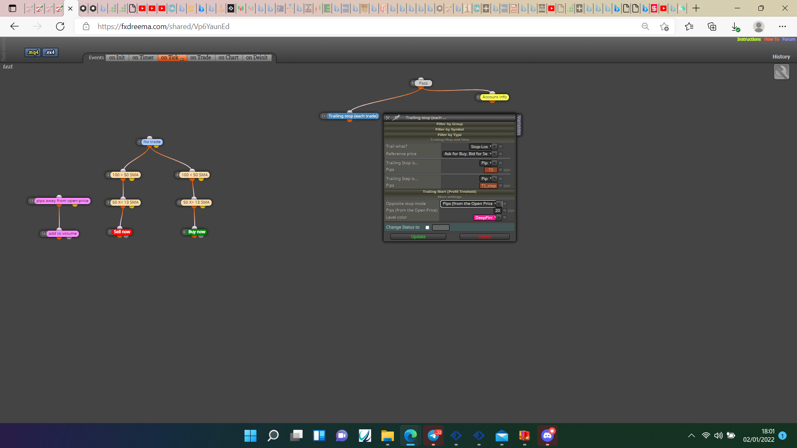Collapse the More settings section
The width and height of the screenshot is (797, 448).
point(450,197)
